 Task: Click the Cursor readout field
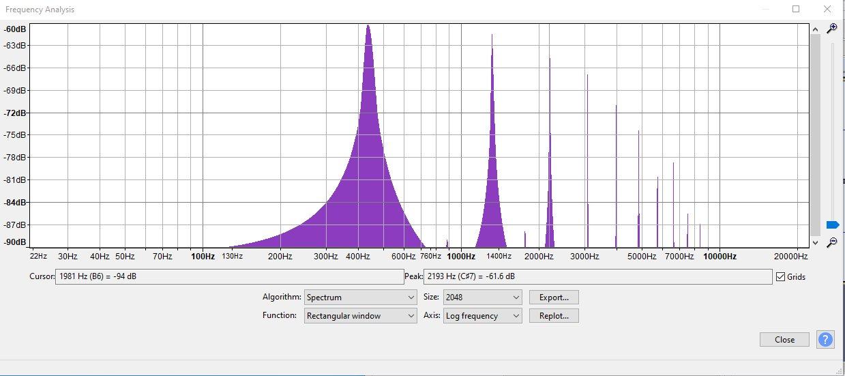(x=229, y=276)
